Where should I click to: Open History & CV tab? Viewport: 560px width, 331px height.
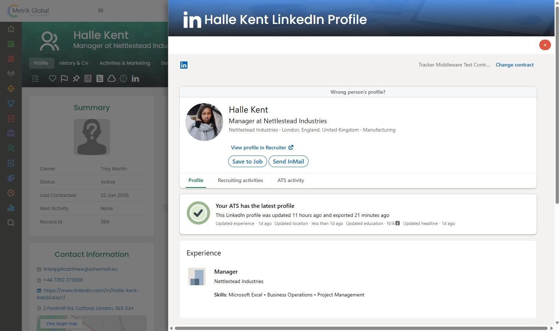point(74,63)
